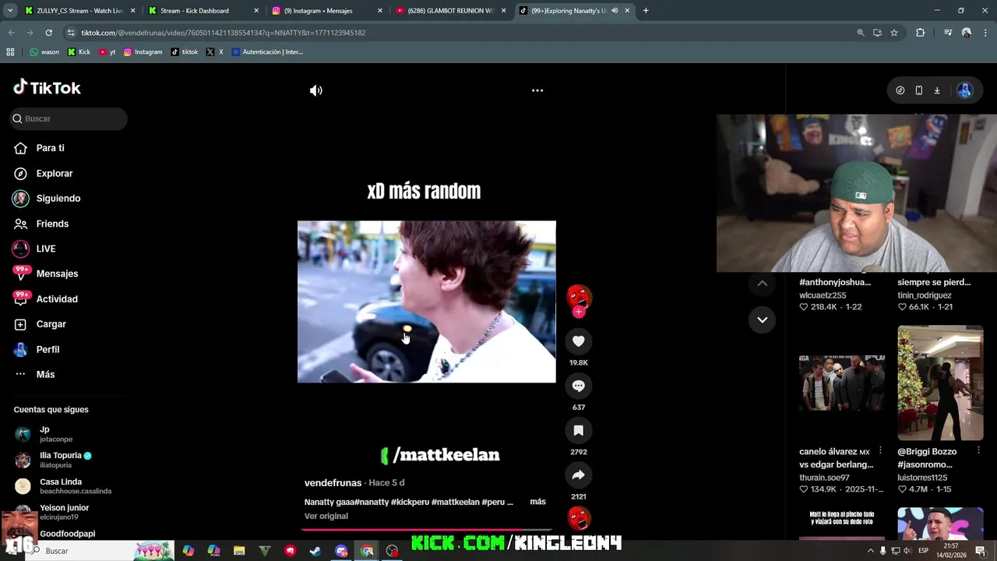
Task: Open the Briggi Bozzo video thumbnail
Action: [x=940, y=383]
